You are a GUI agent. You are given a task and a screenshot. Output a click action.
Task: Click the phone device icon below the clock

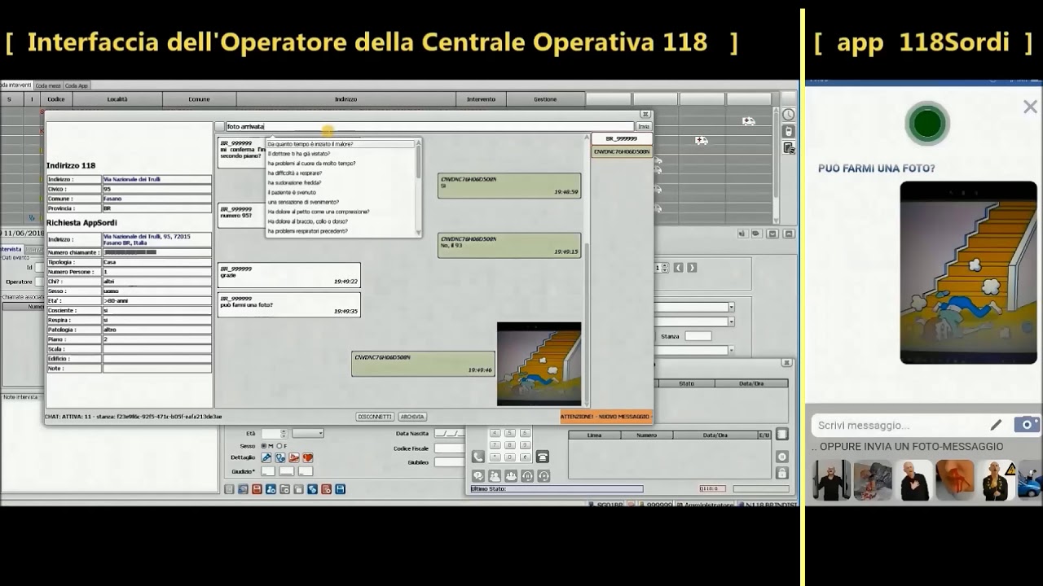[x=788, y=132]
